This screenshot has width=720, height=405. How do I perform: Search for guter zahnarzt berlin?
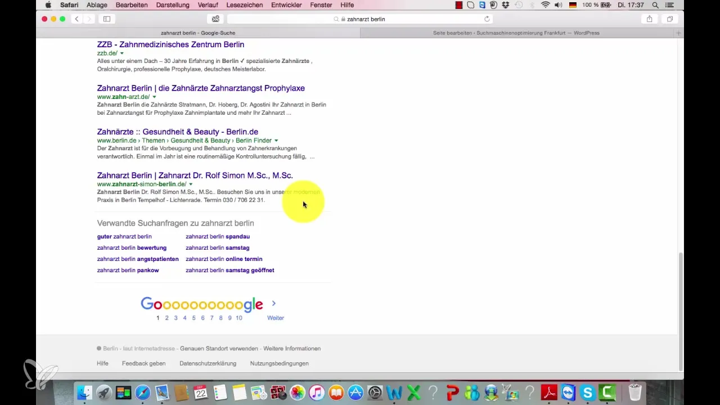point(124,237)
